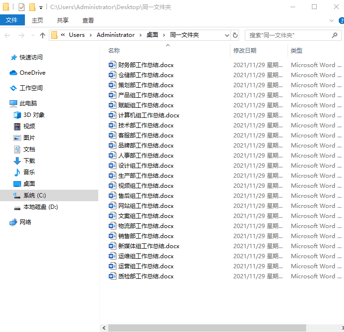344x332 pixels.
Task: Click the horizontal scrollbar at bottom
Action: (206, 328)
